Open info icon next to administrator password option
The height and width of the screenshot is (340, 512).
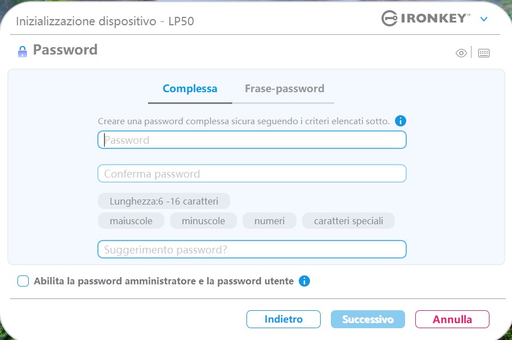pos(304,280)
